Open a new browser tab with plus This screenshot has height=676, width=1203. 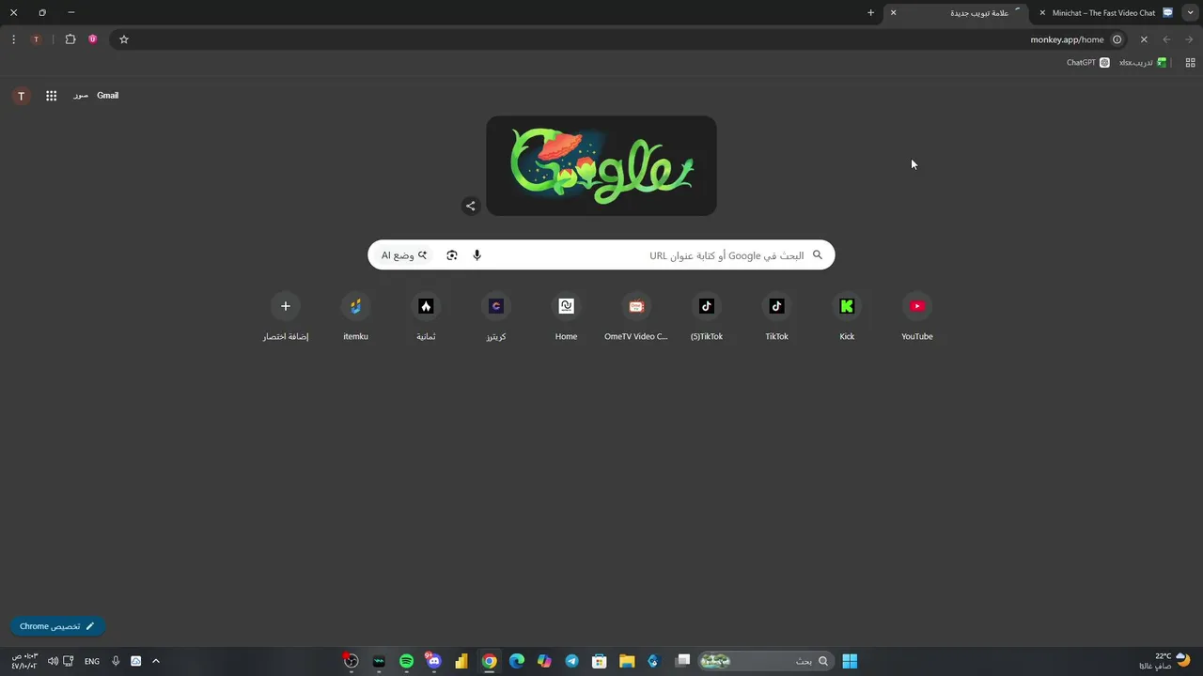click(x=871, y=13)
